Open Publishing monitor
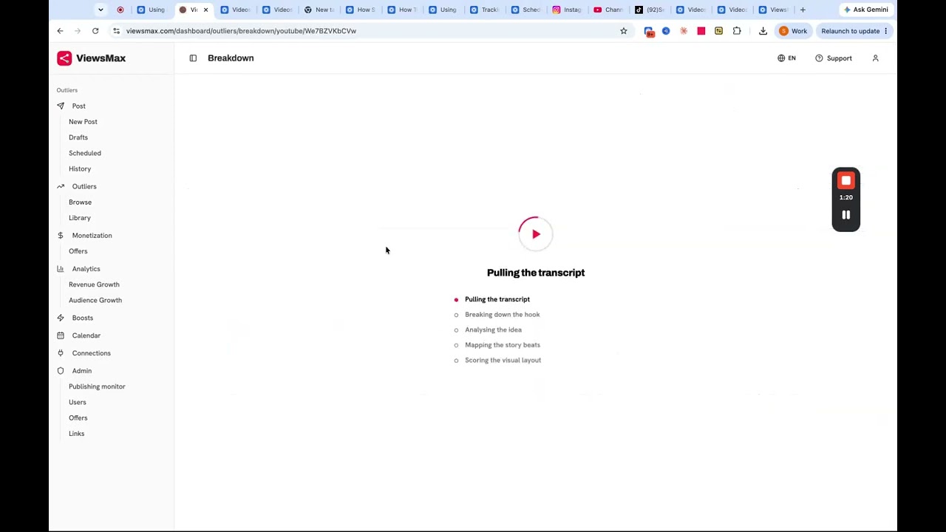946x532 pixels. click(97, 386)
